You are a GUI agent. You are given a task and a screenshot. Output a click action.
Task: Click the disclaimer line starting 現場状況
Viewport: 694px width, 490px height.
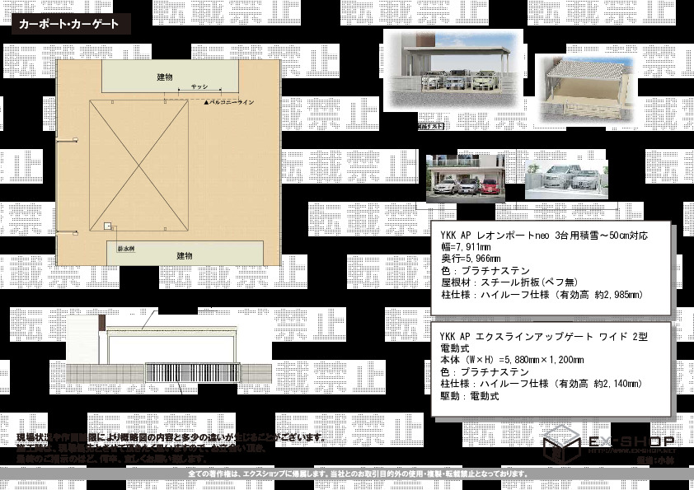point(171,437)
